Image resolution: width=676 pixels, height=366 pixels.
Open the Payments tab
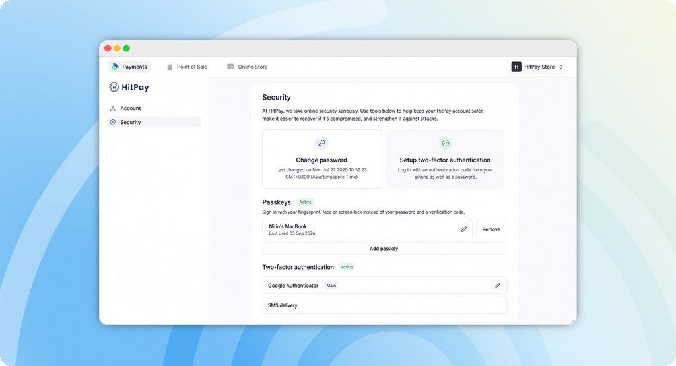coord(129,67)
